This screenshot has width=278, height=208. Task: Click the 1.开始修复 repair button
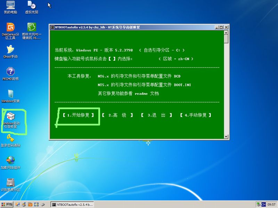tap(78, 115)
